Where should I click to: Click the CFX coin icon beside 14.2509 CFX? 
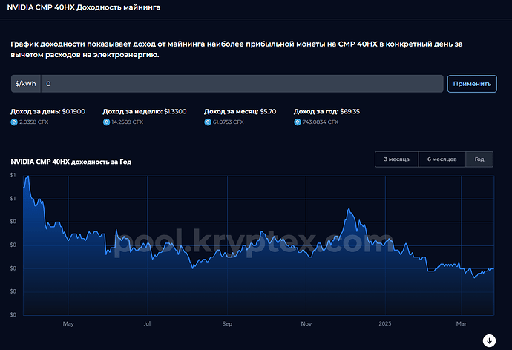(x=106, y=122)
